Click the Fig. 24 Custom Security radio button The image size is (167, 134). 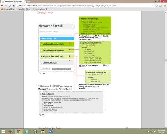pyautogui.click(x=41, y=94)
